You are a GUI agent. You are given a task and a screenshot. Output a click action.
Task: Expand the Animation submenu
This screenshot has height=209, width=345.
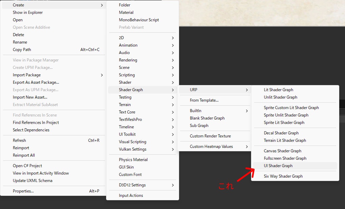pos(142,45)
